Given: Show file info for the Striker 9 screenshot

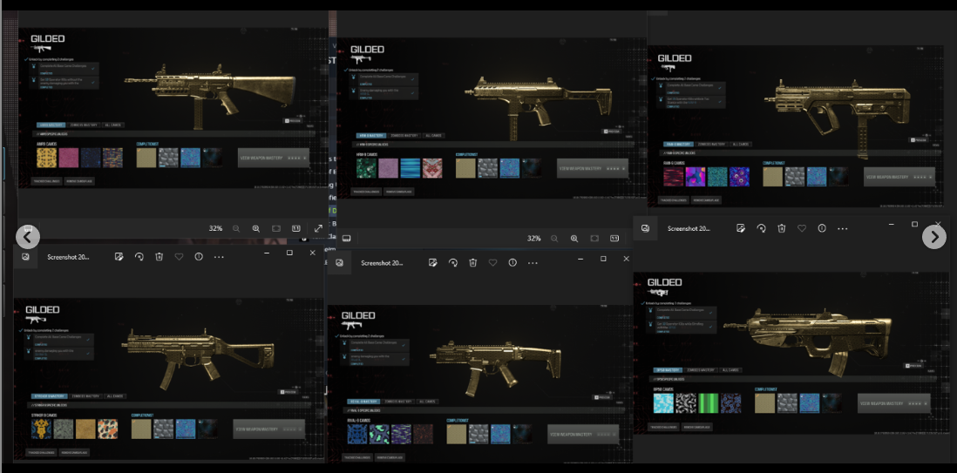Looking at the screenshot, I should click(x=199, y=257).
